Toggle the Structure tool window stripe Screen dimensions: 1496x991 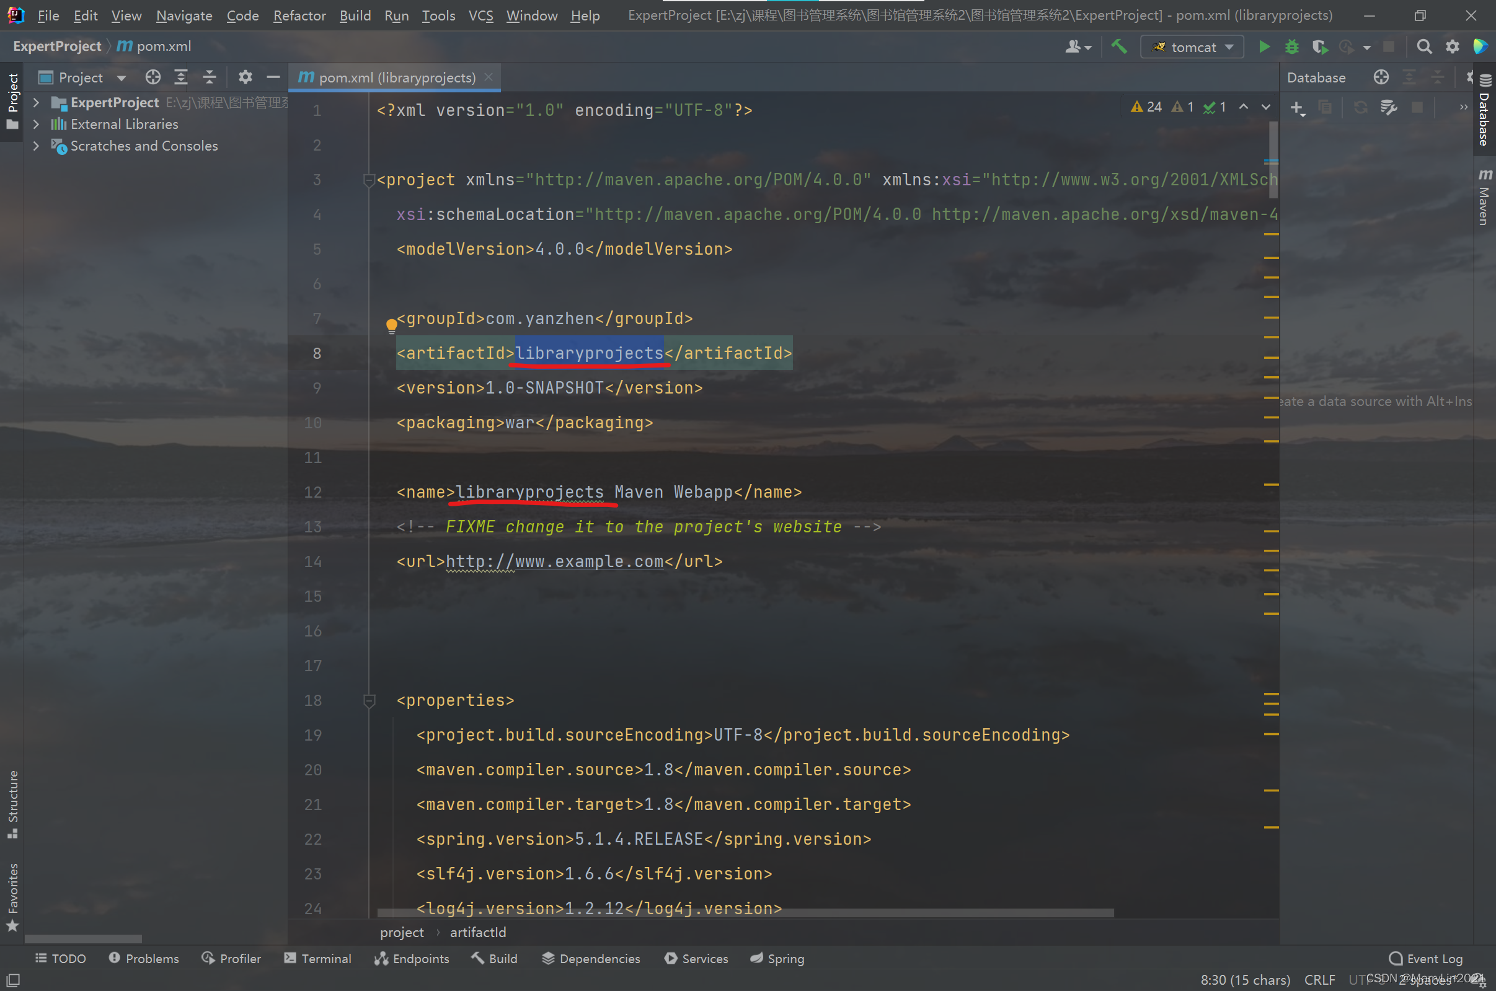(x=12, y=803)
